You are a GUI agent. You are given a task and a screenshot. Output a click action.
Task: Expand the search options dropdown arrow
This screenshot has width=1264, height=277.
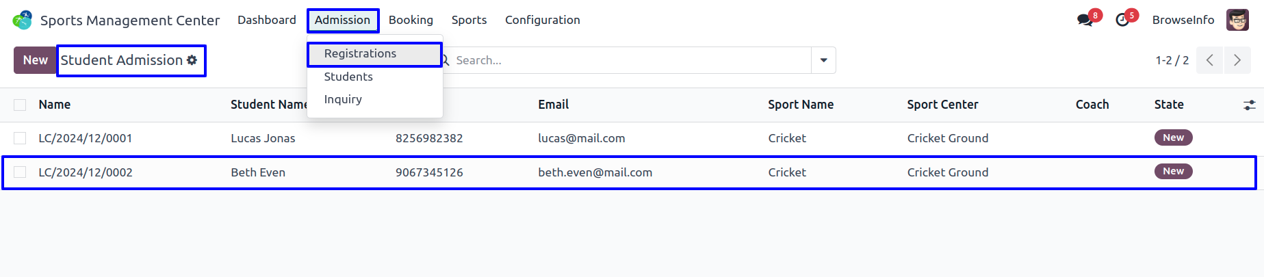click(823, 60)
